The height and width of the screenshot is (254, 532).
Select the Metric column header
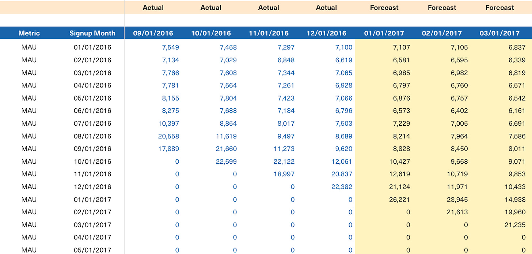[29, 33]
